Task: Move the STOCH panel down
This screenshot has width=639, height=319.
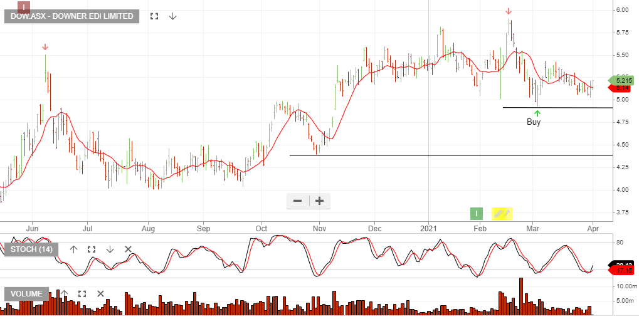Action: click(x=110, y=249)
